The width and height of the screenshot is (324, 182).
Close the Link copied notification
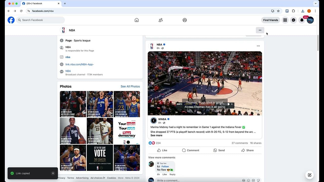53,173
